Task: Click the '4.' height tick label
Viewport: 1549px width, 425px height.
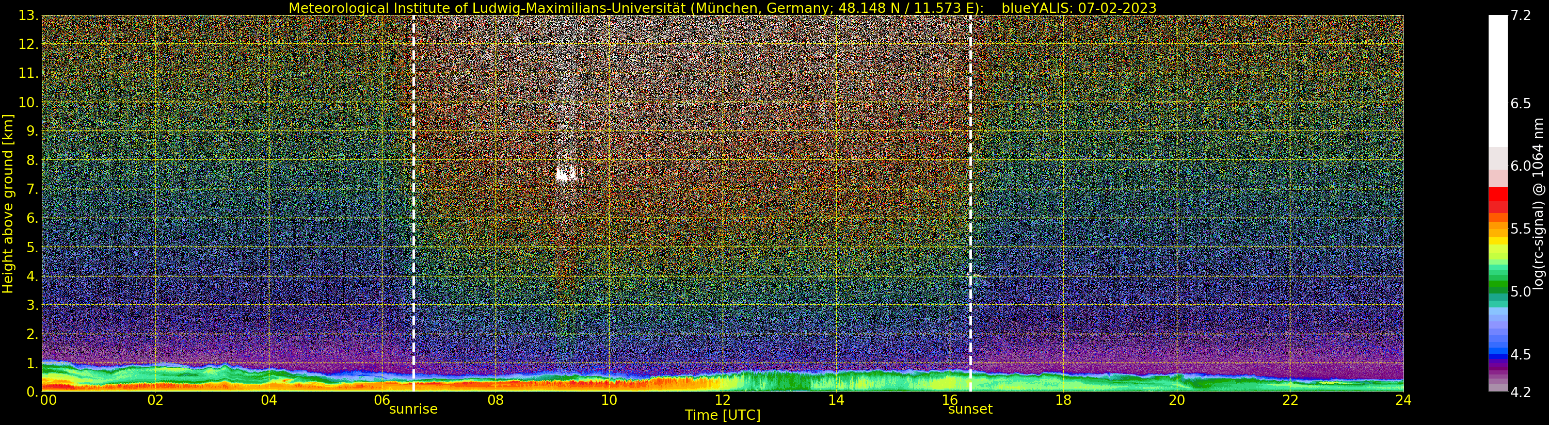Action: tap(33, 276)
